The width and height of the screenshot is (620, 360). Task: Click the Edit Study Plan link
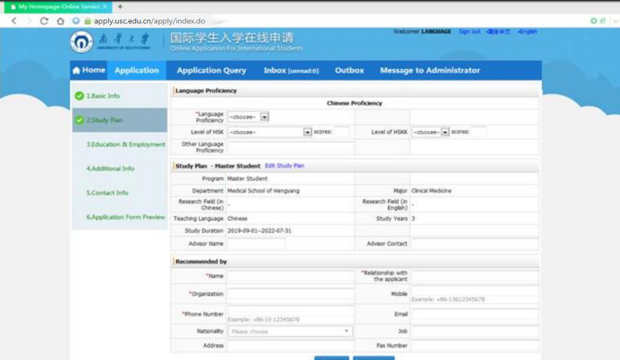pos(284,166)
